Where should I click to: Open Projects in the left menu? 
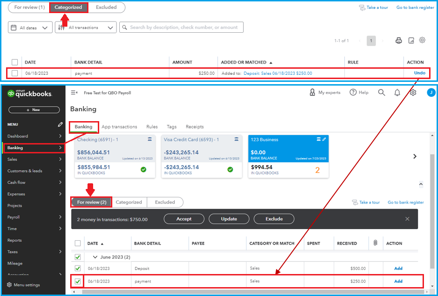point(15,206)
